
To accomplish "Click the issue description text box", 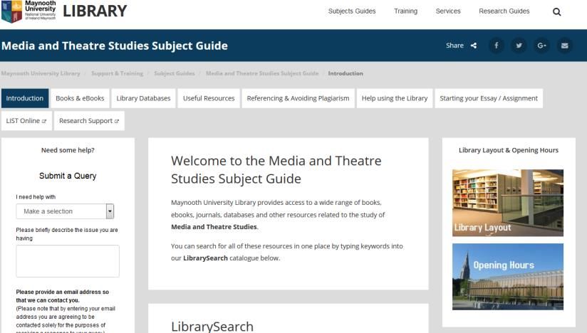I will [68, 261].
